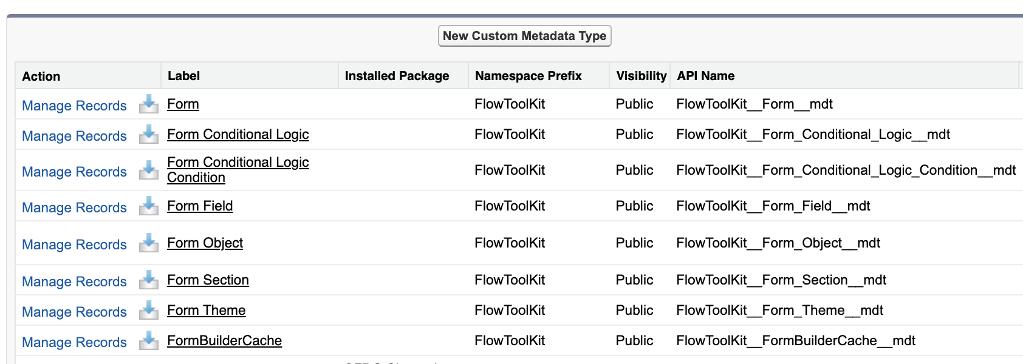Viewport: 1023px width, 364px height.
Task: Open the Form Object metadata type link
Action: pyautogui.click(x=205, y=243)
